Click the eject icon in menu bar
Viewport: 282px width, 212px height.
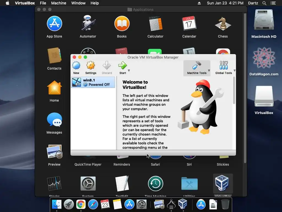(199, 3)
